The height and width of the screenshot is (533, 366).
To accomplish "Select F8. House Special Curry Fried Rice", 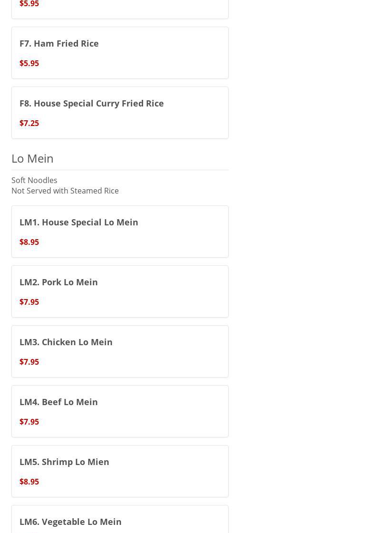I will pos(91,103).
